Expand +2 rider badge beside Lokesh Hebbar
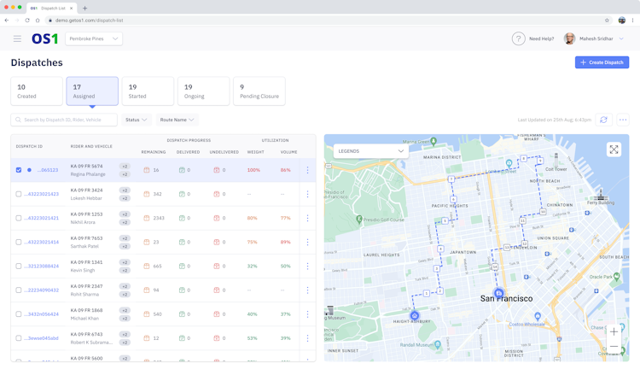This screenshot has width=640, height=375. [x=125, y=198]
